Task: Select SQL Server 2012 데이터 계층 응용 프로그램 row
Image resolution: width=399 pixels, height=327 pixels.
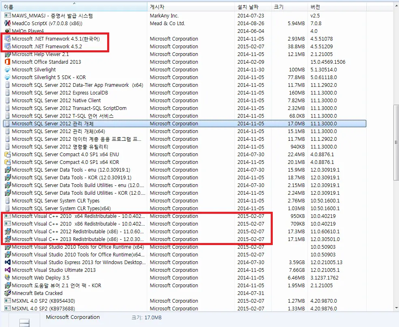Action: pos(185,139)
